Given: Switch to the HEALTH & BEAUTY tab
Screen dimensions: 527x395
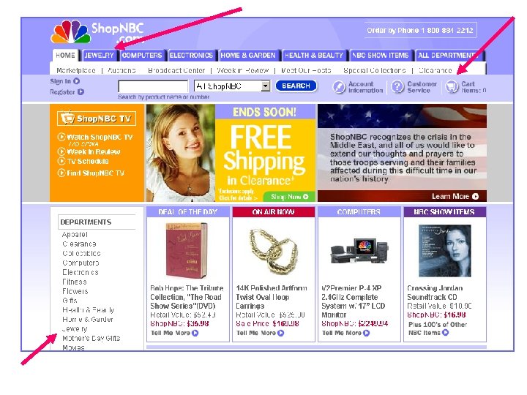Looking at the screenshot, I should coord(313,56).
